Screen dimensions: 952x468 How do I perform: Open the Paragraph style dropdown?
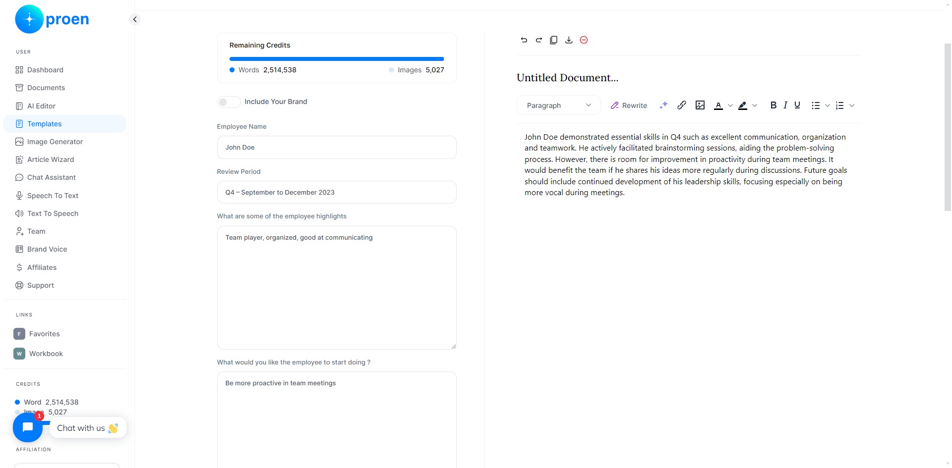point(559,105)
